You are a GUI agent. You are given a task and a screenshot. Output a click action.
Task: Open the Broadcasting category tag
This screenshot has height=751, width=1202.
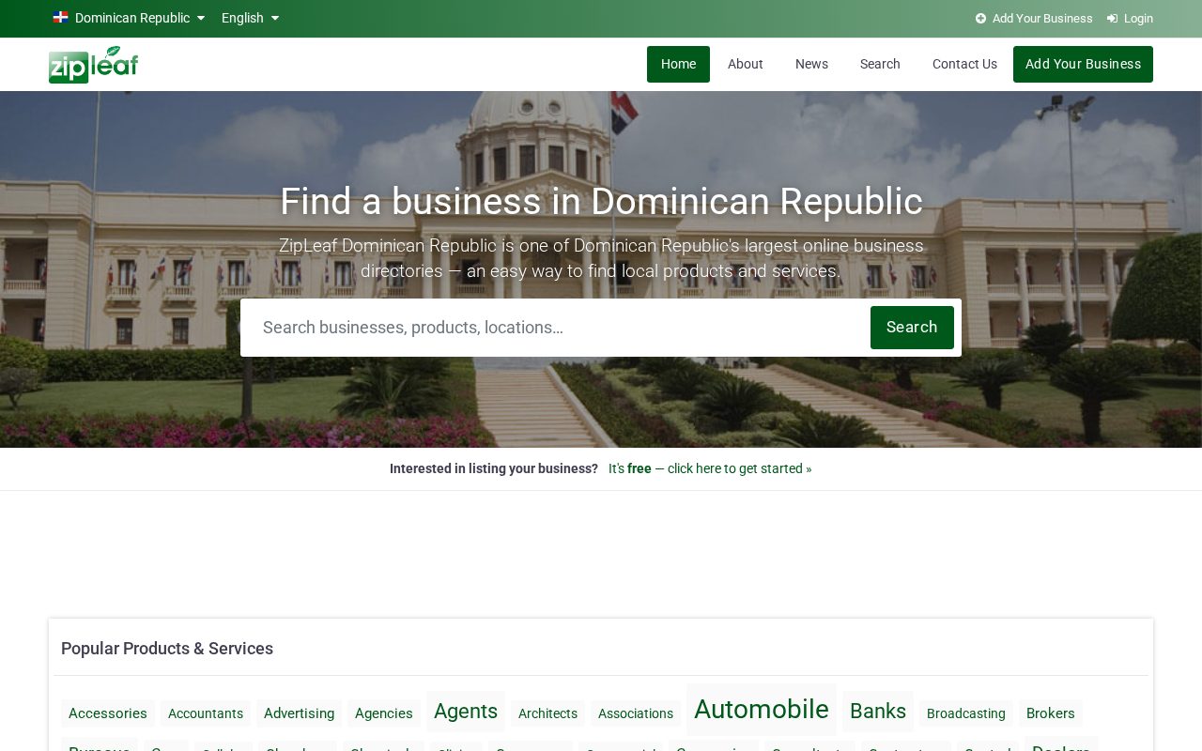(x=966, y=713)
